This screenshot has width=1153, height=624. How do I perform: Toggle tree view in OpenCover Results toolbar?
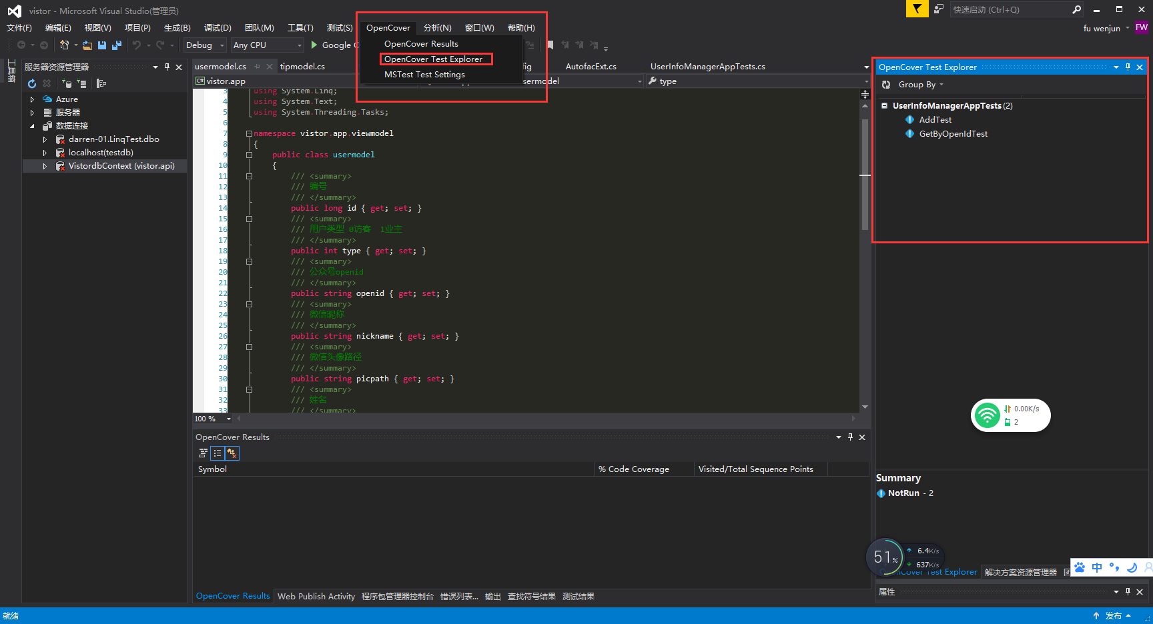point(203,453)
